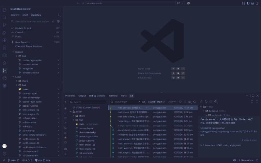Screen dimensions: 261x163
Task: Toggle favorite star in Git log sidebar
Action: pos(66,138)
